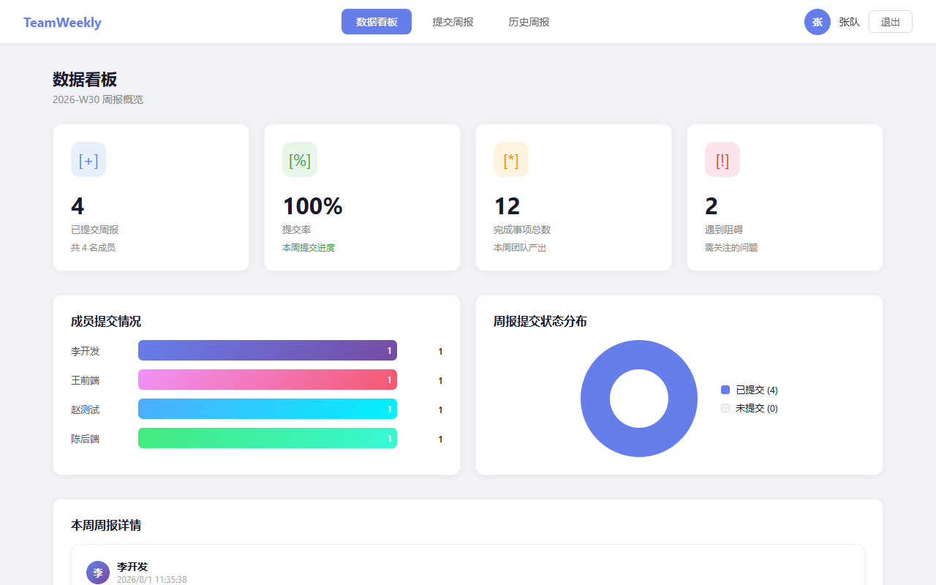Switch to the 提交周报 tab

coord(453,22)
